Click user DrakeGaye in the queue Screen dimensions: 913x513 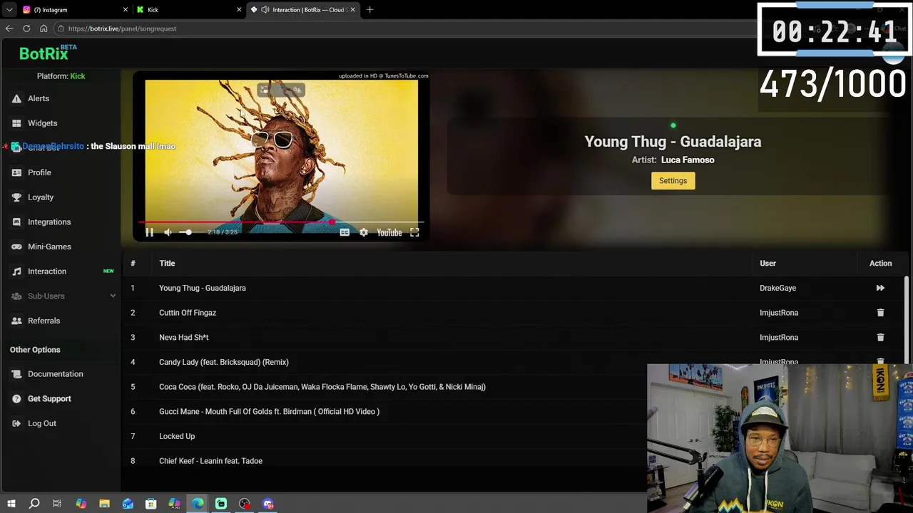[x=777, y=288]
